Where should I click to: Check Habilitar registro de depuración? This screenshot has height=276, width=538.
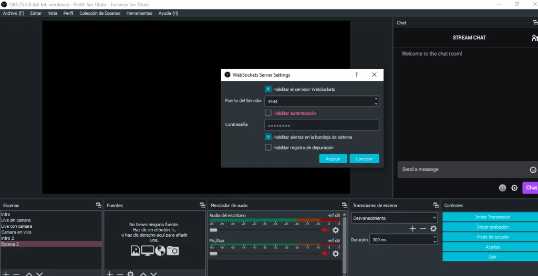pos(268,147)
